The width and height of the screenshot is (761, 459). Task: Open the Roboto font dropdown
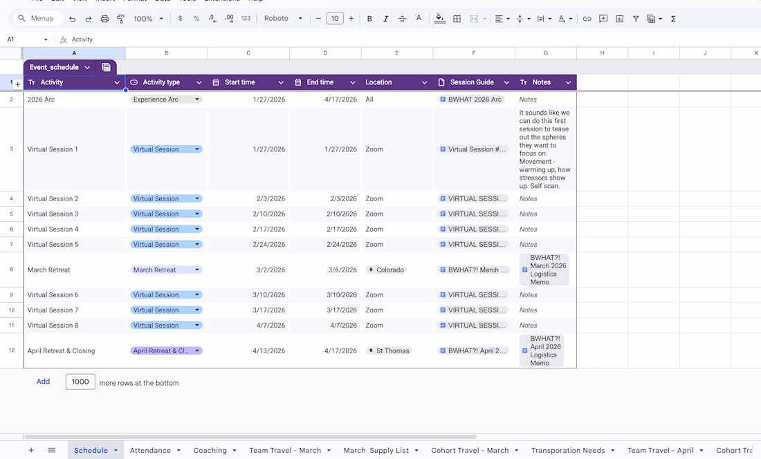click(283, 19)
